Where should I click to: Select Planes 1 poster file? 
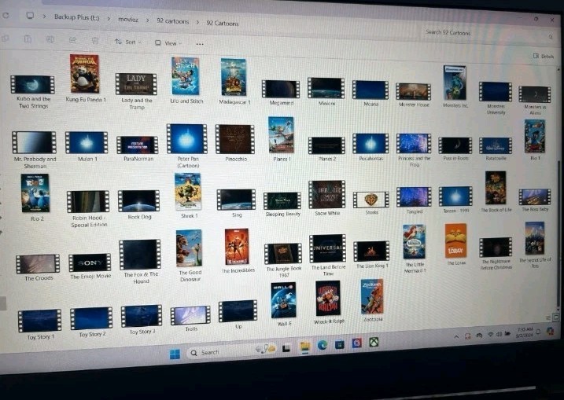(x=281, y=134)
